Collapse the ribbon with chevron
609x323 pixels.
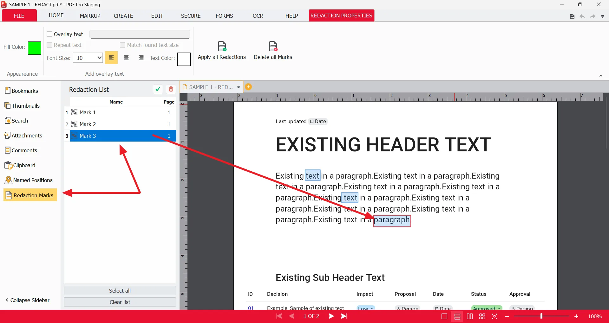(x=600, y=76)
